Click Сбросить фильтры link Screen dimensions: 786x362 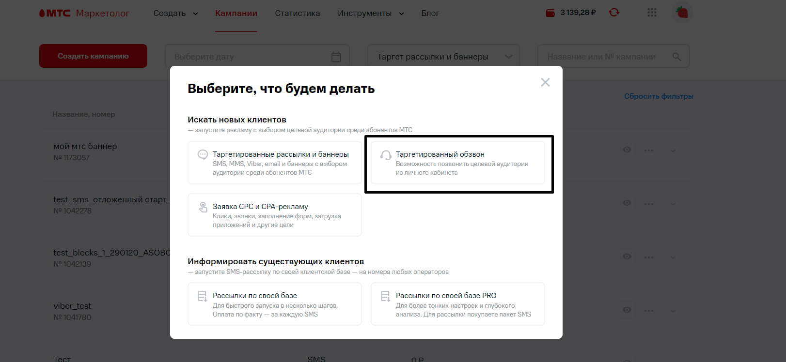tap(659, 96)
